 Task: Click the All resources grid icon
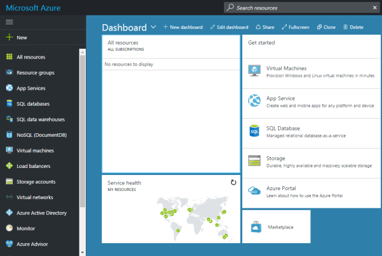[9, 57]
